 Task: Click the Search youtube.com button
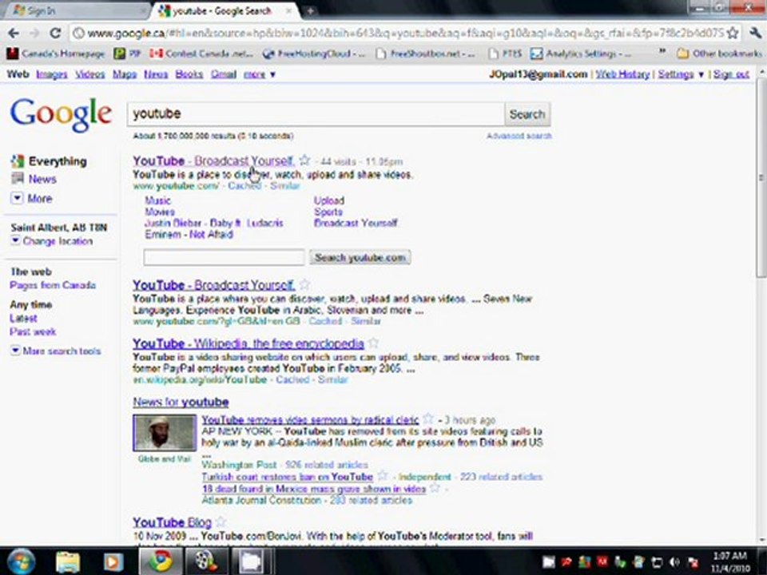coord(360,257)
